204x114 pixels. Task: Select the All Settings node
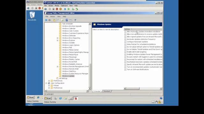coord(63,78)
